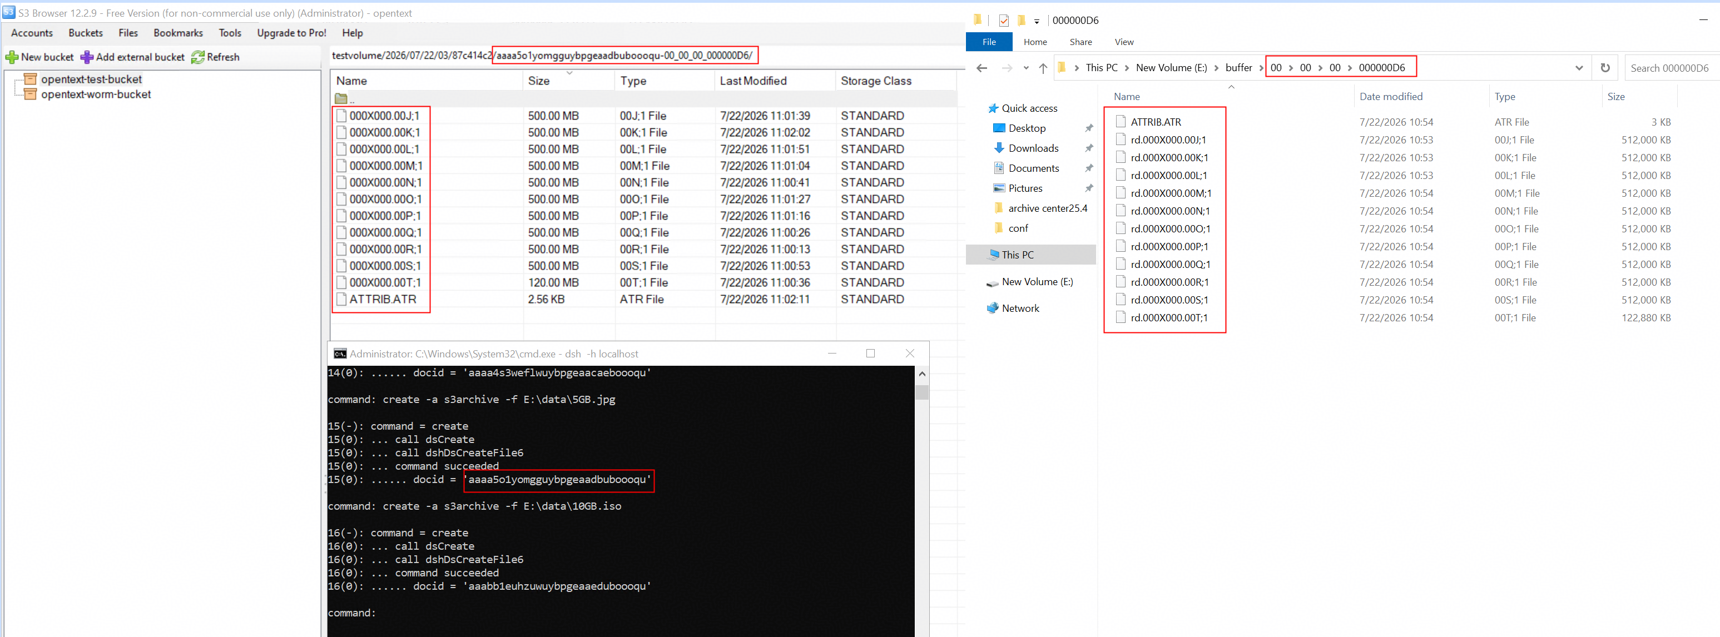Image resolution: width=1720 pixels, height=637 pixels.
Task: Open Desktop in navigation pane
Action: tap(1026, 128)
